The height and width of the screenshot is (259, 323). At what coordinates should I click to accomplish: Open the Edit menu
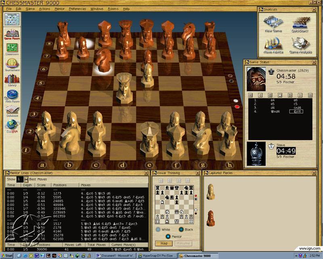(x=19, y=9)
